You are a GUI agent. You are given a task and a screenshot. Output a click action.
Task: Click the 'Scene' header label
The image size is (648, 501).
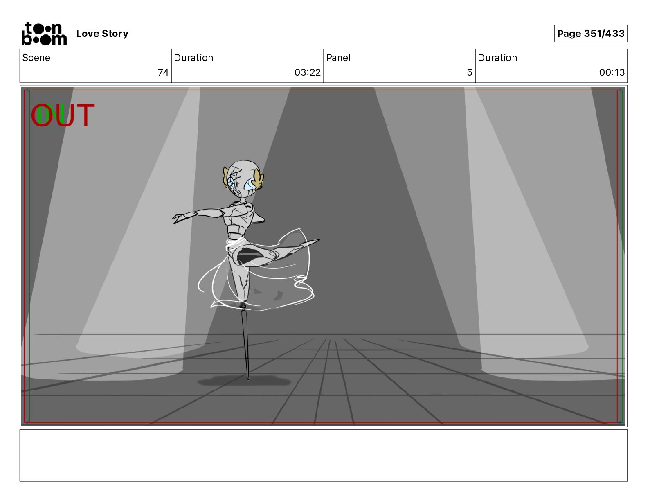[36, 58]
